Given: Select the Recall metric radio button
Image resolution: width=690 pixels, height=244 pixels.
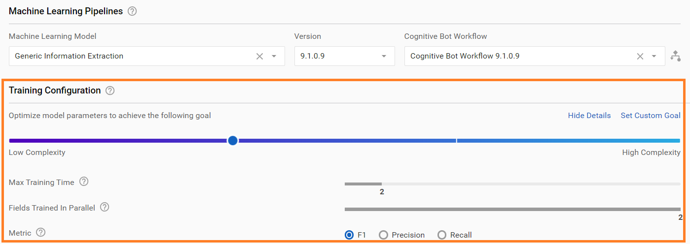Looking at the screenshot, I should [442, 235].
